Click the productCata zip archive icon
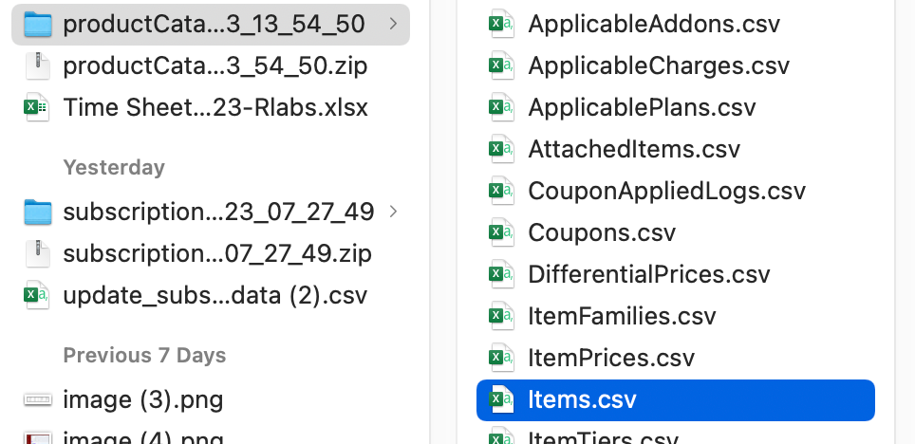Viewport: 915px width, 444px height. 37,65
